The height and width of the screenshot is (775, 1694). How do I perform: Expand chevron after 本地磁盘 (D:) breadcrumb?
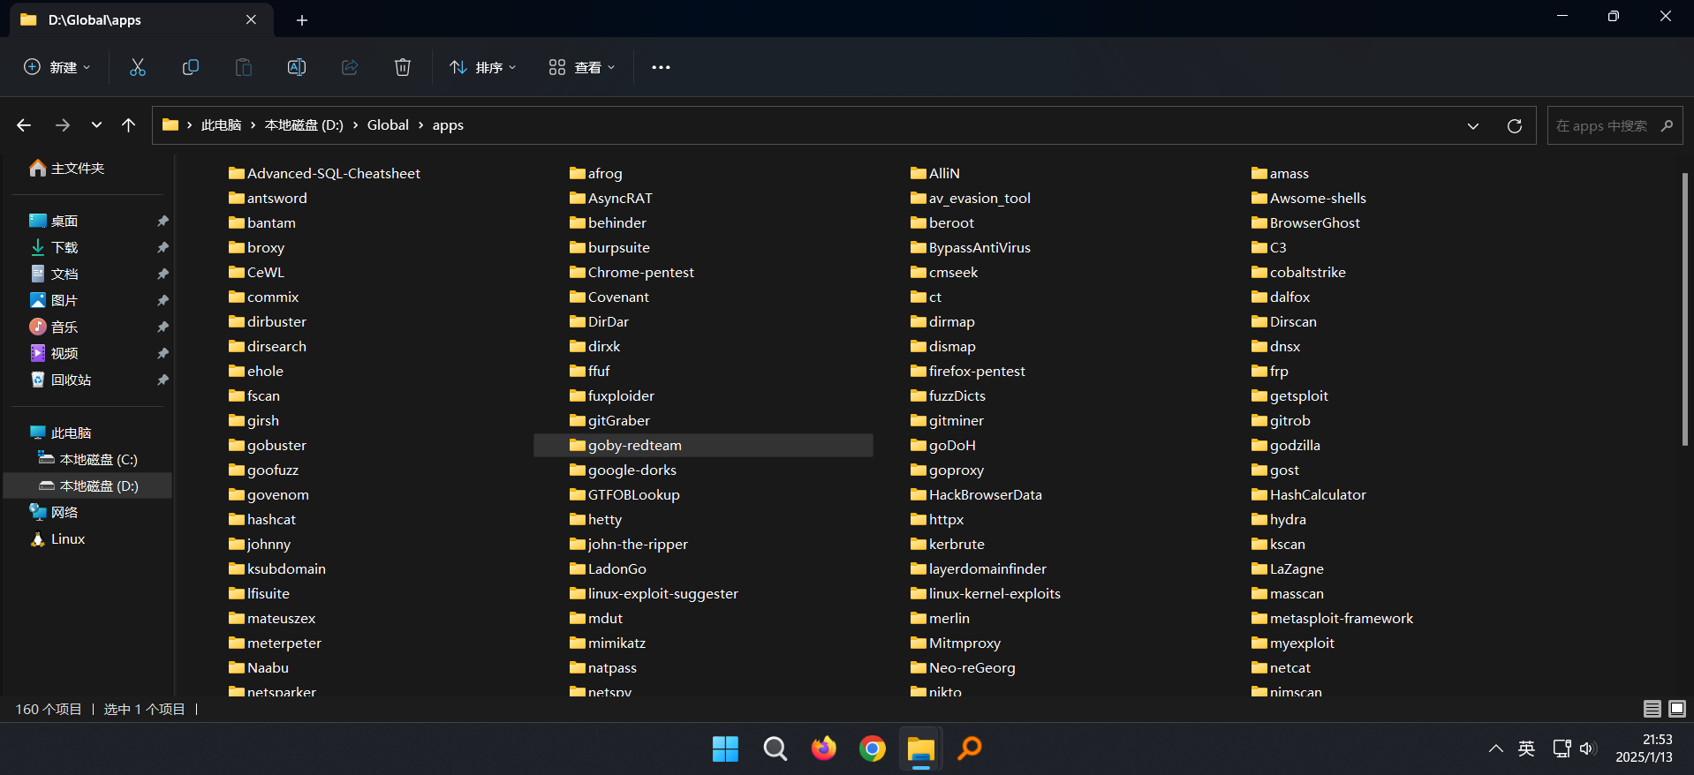[355, 125]
